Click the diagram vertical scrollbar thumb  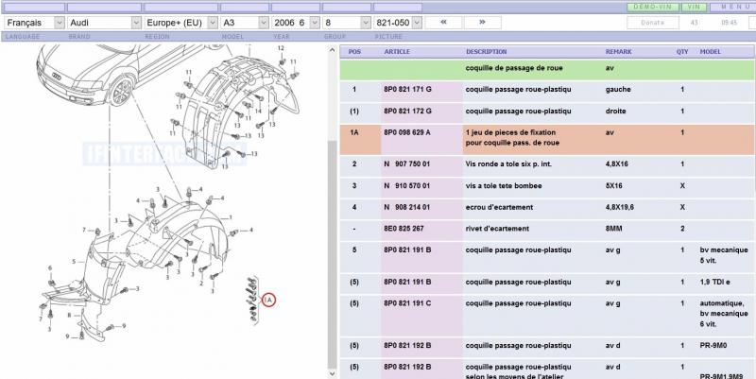tap(332, 254)
